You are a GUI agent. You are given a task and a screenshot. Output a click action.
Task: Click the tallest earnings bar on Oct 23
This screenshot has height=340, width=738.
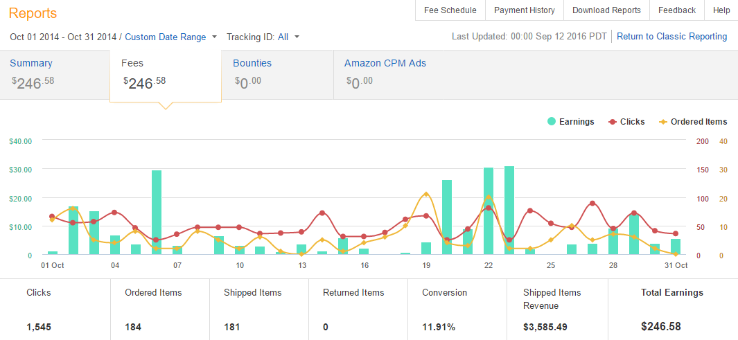click(509, 211)
